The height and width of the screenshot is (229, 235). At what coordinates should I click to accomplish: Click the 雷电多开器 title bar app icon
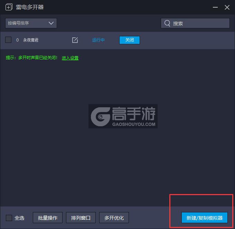[x=9, y=7]
